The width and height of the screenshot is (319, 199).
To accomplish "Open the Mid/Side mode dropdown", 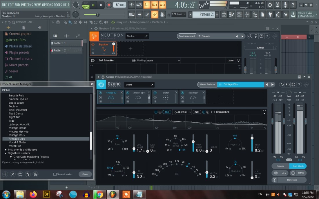I will click(182, 112).
